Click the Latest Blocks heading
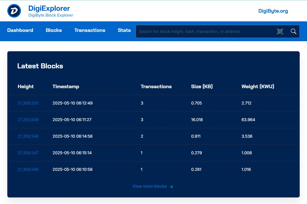 point(40,66)
